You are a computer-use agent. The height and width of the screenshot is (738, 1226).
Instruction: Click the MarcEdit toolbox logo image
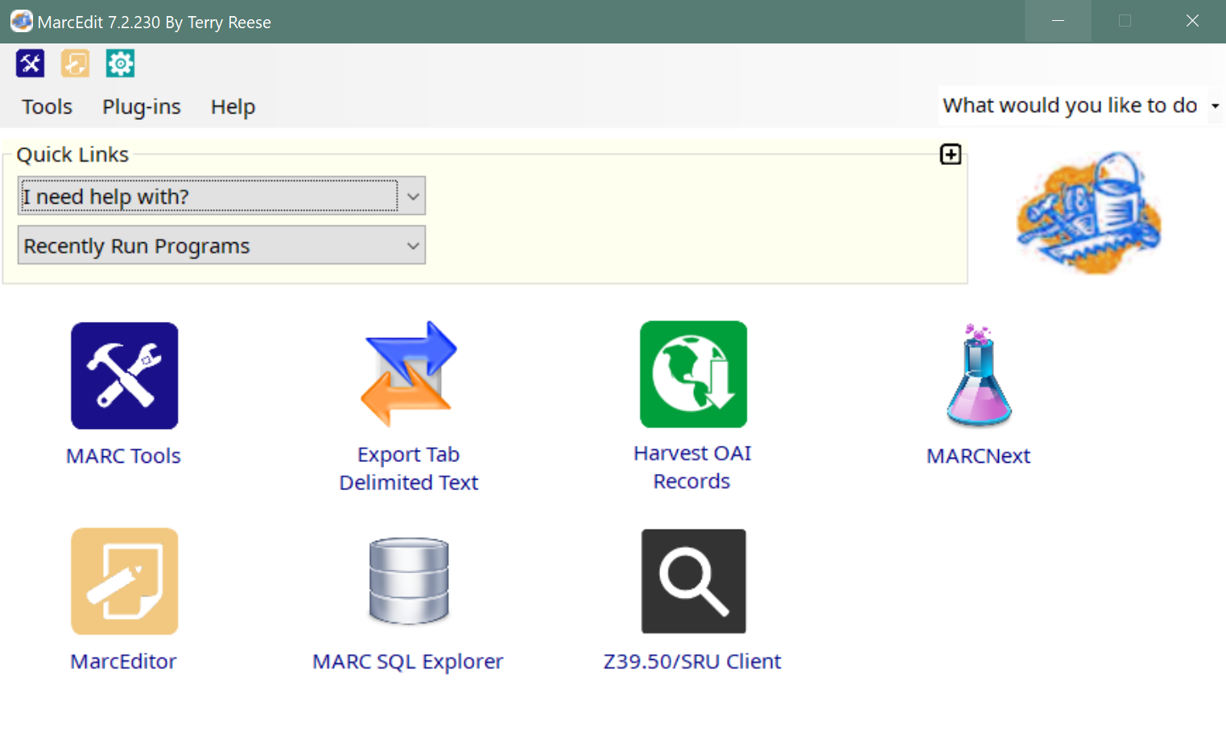[1088, 213]
